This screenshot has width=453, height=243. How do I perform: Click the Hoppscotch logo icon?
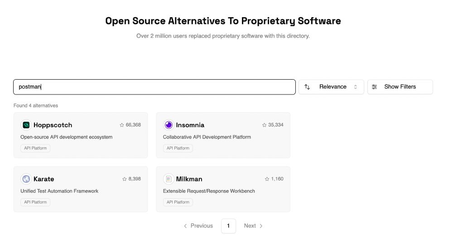(x=26, y=125)
